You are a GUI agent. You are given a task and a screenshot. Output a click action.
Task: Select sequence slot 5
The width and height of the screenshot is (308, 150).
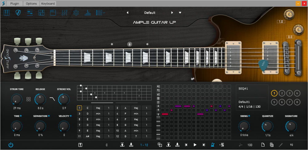coord(274,102)
